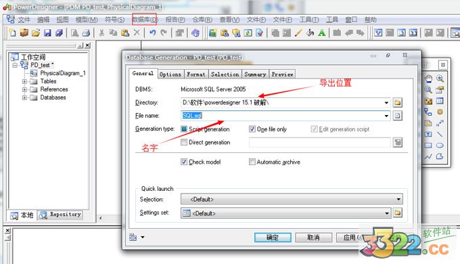Select the Rectangle tool in palette
This screenshot has width=460, height=264.
click(x=428, y=146)
